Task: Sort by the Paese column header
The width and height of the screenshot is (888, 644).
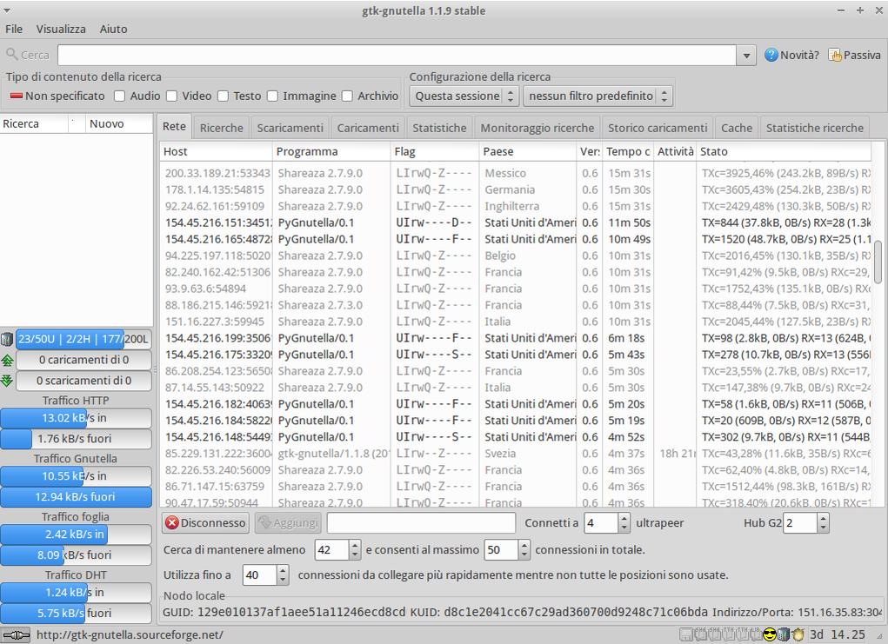Action: tap(527, 152)
